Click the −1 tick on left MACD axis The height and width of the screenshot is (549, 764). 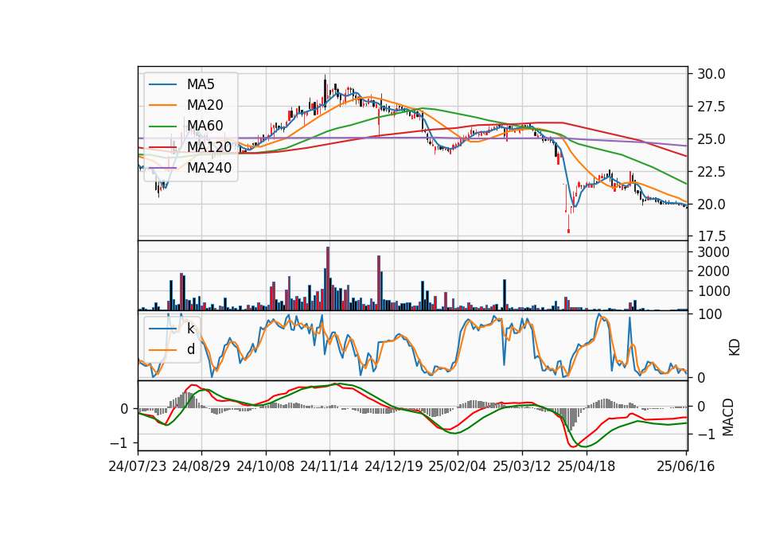pyautogui.click(x=119, y=443)
